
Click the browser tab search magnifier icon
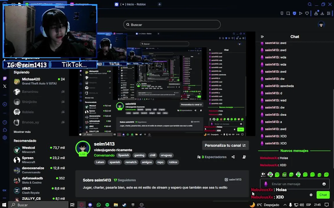(x=310, y=4)
